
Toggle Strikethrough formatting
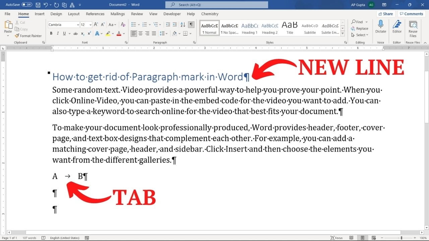[x=75, y=33]
